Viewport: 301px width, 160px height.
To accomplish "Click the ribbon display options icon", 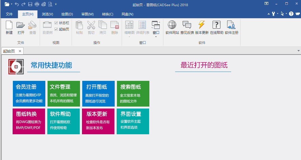I will pos(266,3).
